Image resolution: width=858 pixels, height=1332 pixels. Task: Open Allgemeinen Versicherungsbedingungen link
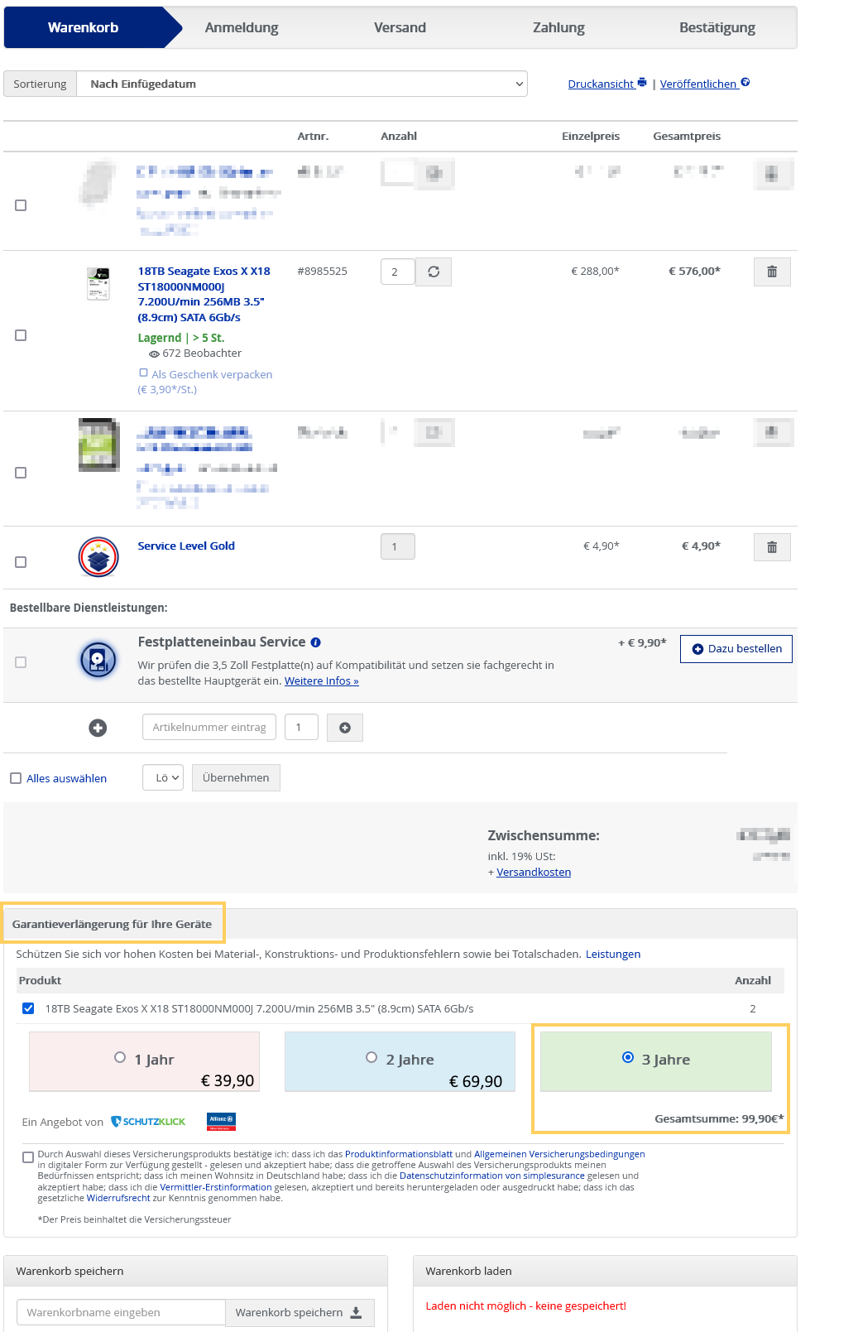[x=559, y=1154]
